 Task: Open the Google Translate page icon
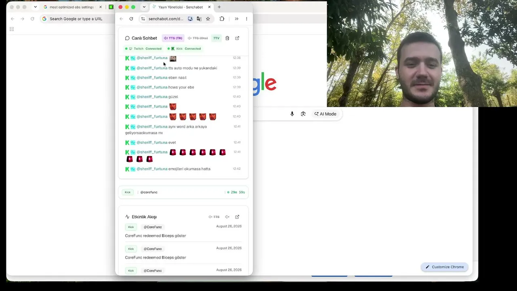(199, 19)
